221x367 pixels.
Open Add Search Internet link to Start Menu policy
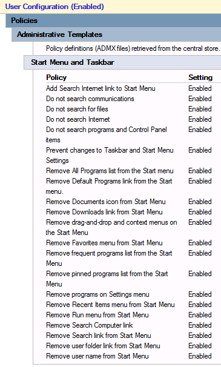[x=101, y=88]
